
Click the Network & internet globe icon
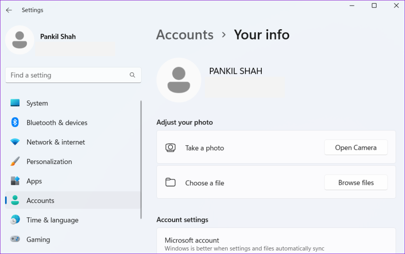pyautogui.click(x=15, y=142)
